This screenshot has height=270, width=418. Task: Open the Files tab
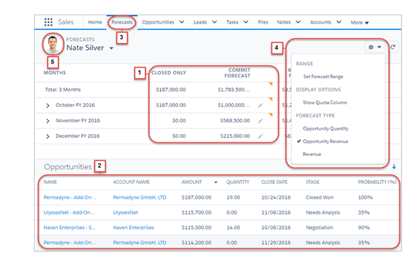point(263,22)
